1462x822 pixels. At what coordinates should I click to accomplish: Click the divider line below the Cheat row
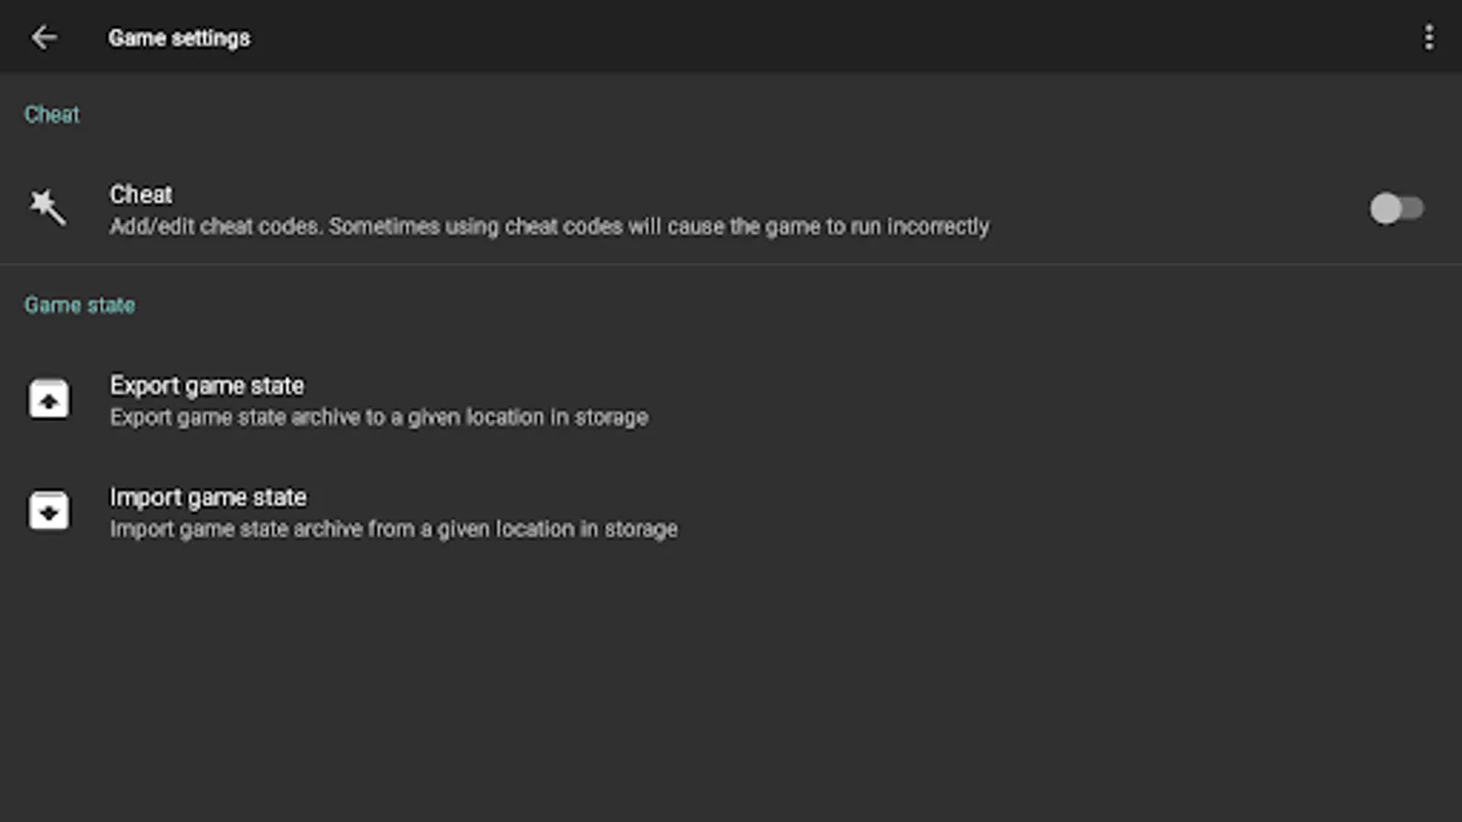[x=731, y=265]
